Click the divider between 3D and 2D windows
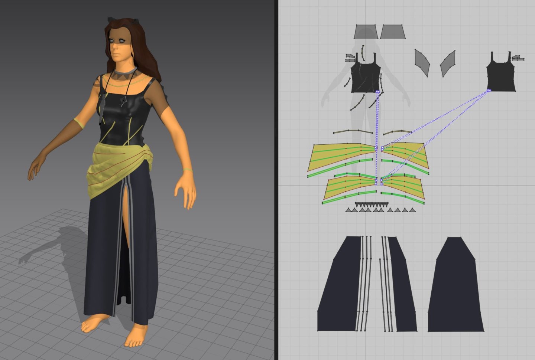 (x=275, y=180)
